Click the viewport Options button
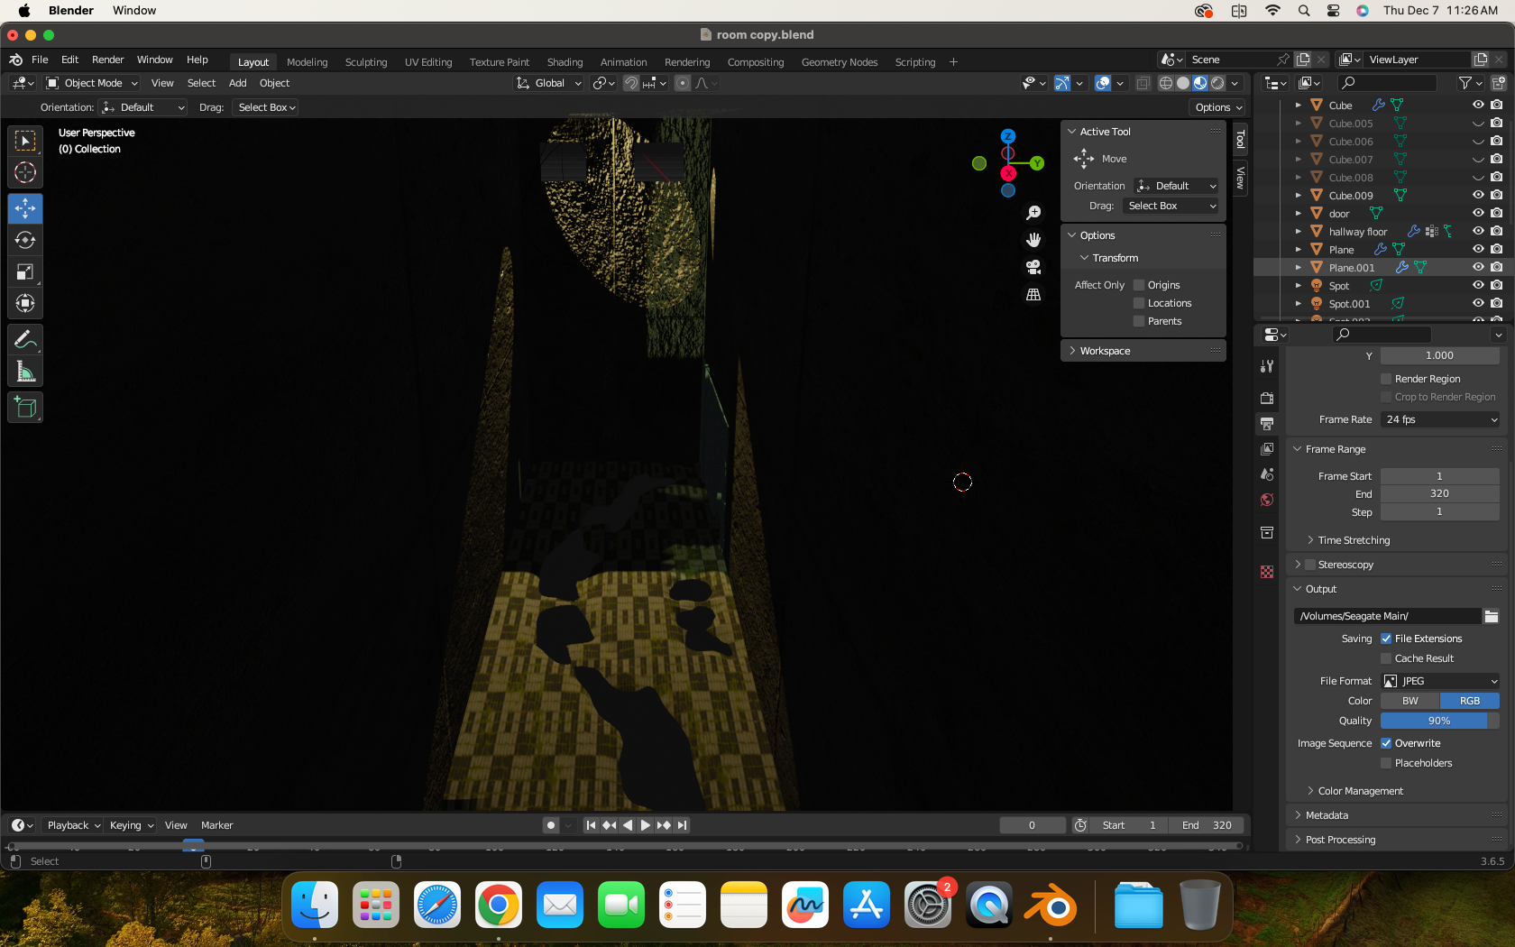 pyautogui.click(x=1218, y=107)
